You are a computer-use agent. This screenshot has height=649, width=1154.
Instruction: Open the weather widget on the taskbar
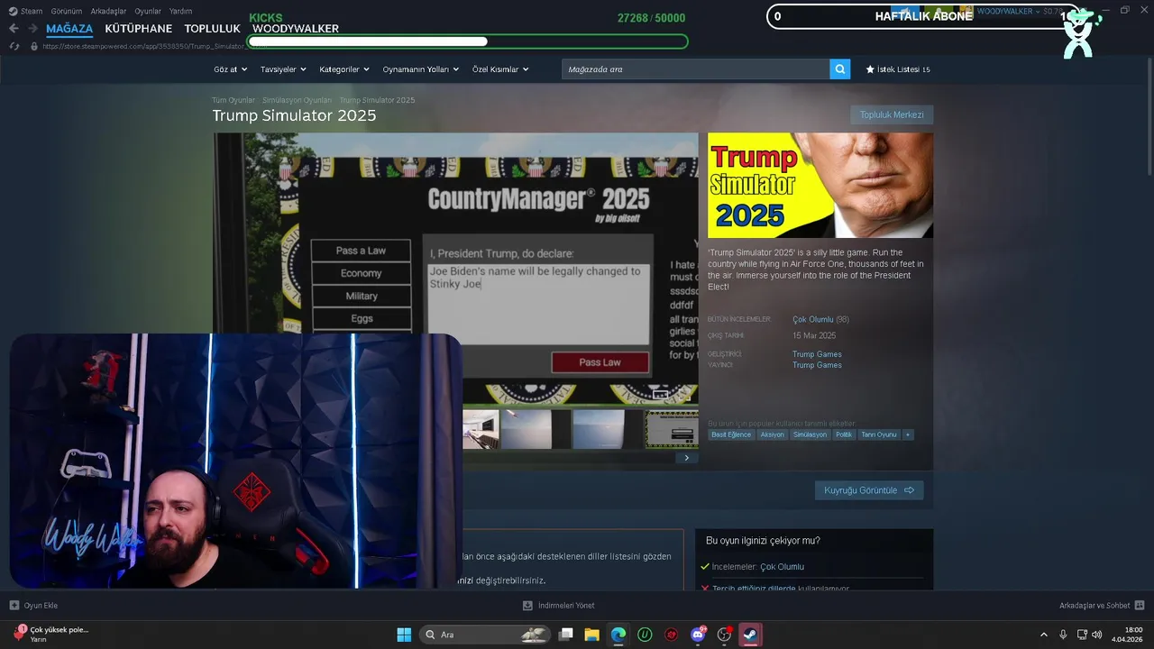pyautogui.click(x=50, y=634)
